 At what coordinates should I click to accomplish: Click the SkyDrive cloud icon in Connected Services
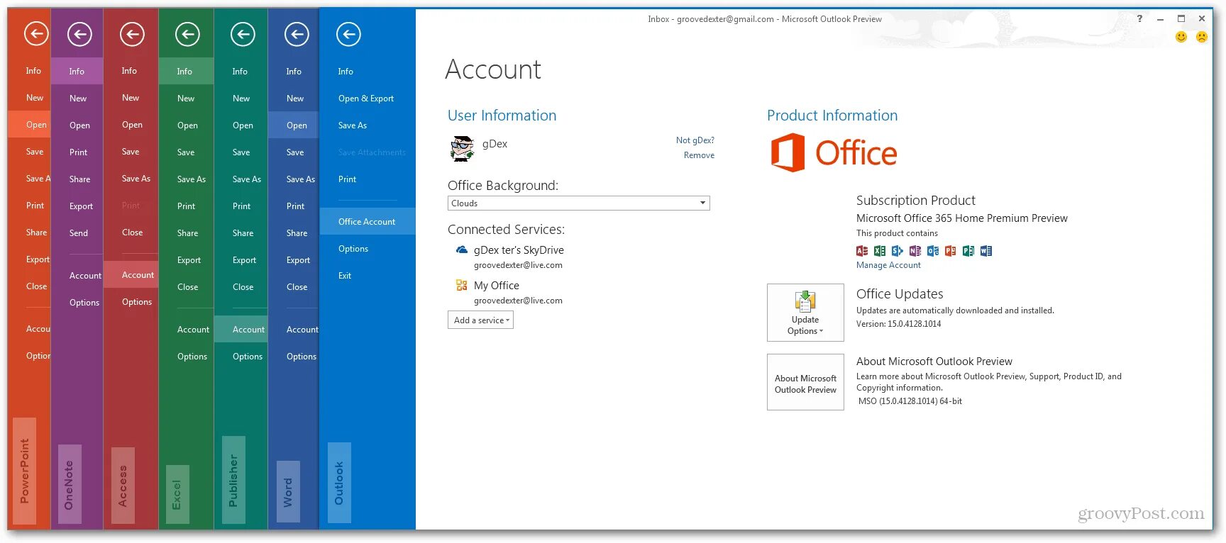(462, 250)
